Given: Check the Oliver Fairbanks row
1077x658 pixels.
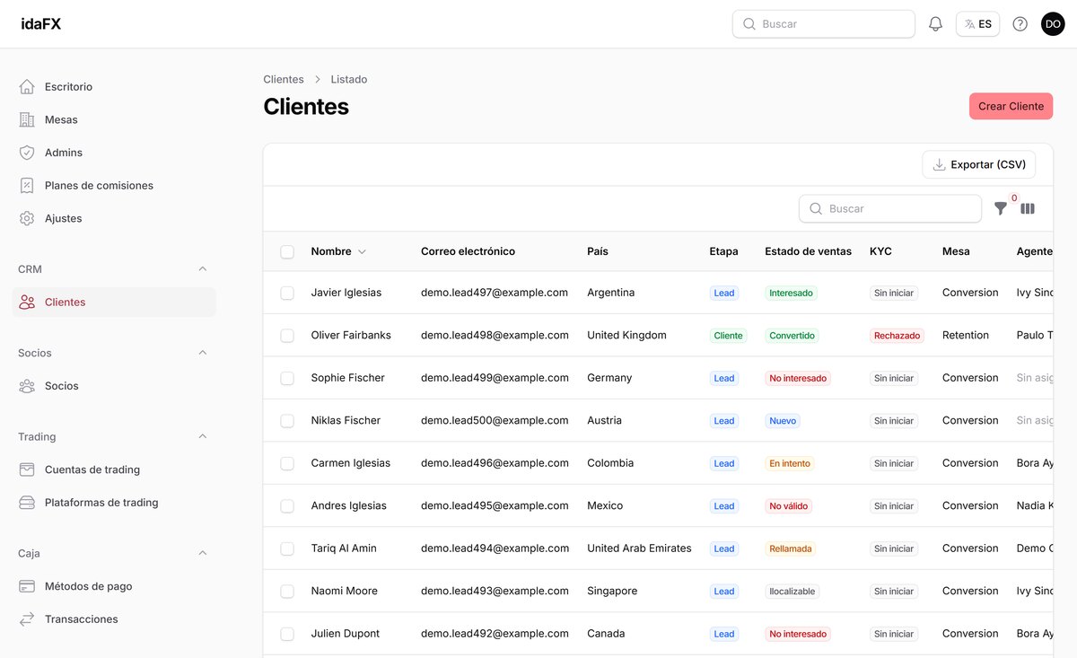Looking at the screenshot, I should [x=287, y=336].
